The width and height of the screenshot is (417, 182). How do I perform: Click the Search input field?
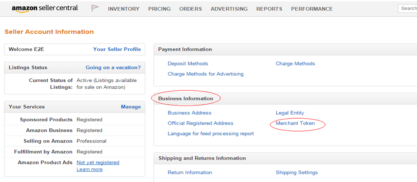tap(407, 8)
